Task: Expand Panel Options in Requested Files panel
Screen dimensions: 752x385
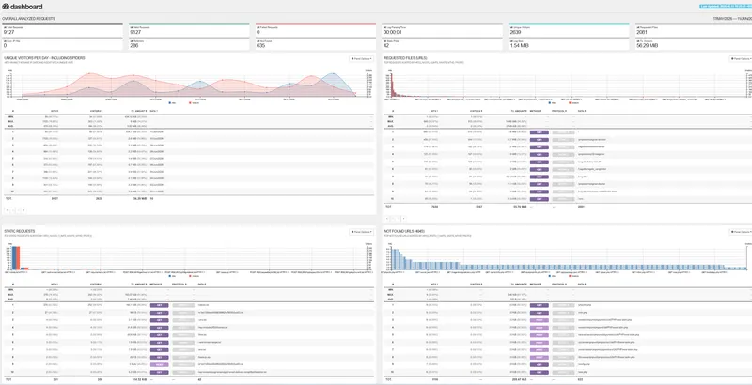Action: 741,59
